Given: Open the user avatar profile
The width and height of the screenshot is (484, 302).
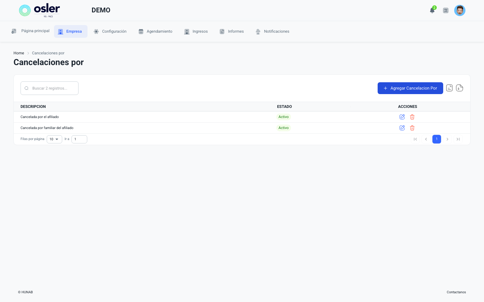Looking at the screenshot, I should click(x=460, y=10).
